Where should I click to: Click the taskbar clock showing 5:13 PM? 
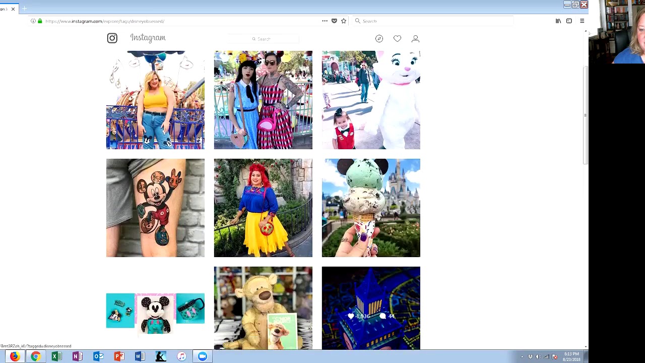(x=571, y=356)
